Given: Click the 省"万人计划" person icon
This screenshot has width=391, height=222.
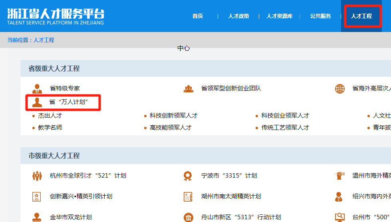Looking at the screenshot, I should (x=37, y=102).
